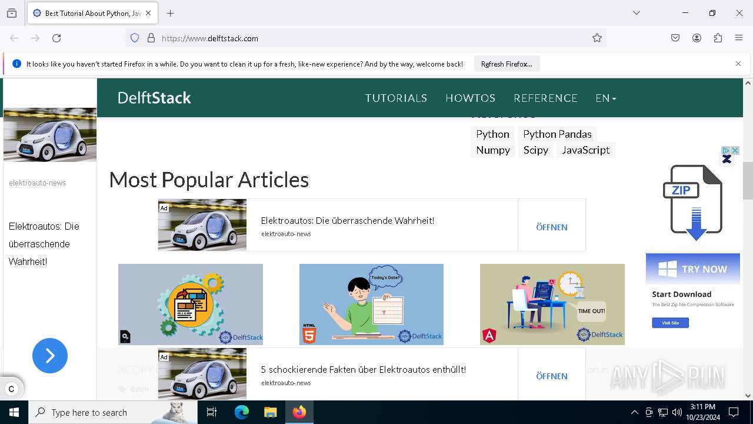Image resolution: width=753 pixels, height=424 pixels.
Task: Click the Elektroautos: Die überraschende Wahrheit! headline
Action: tap(348, 221)
